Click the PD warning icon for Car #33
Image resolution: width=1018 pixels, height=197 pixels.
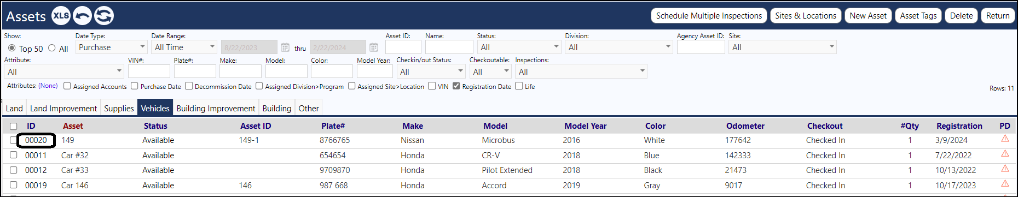[1005, 169]
